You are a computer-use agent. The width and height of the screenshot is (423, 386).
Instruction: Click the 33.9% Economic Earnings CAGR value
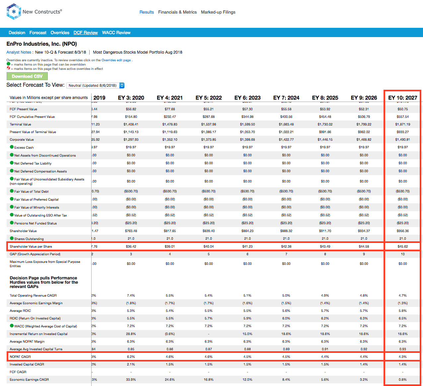131,379
